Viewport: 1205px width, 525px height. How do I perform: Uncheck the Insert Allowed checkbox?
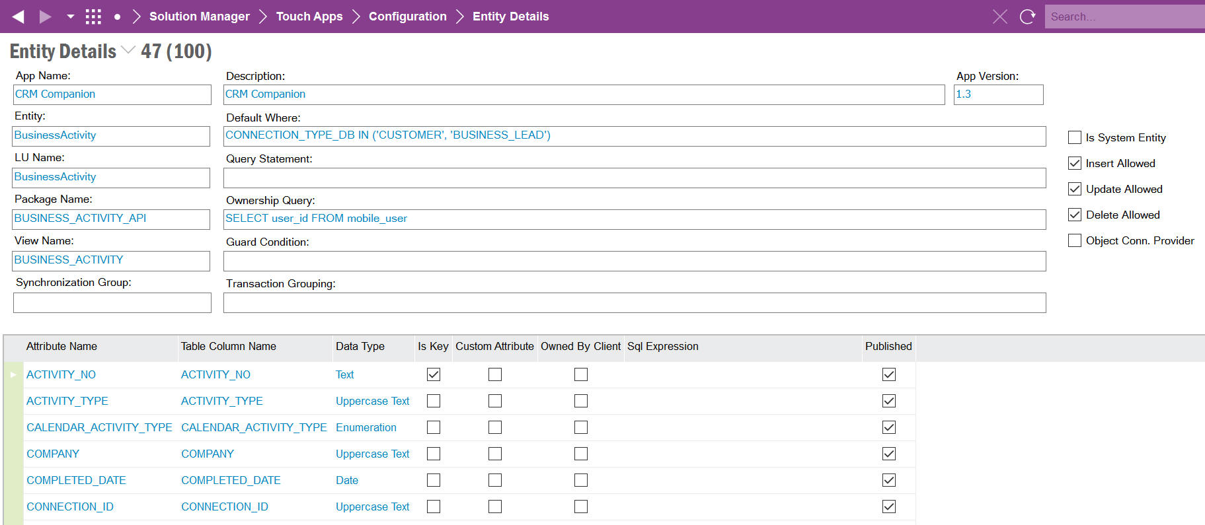1075,163
